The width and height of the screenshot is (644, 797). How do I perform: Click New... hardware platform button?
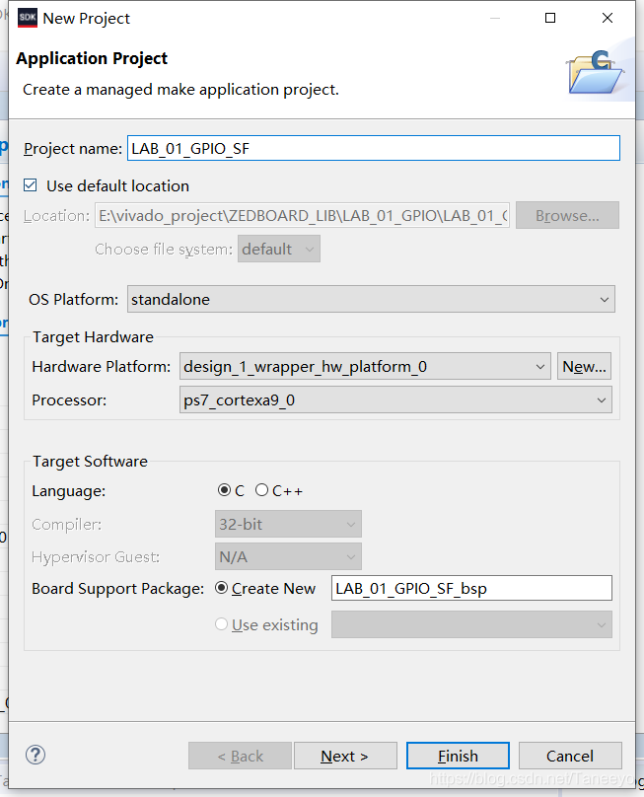coord(584,367)
